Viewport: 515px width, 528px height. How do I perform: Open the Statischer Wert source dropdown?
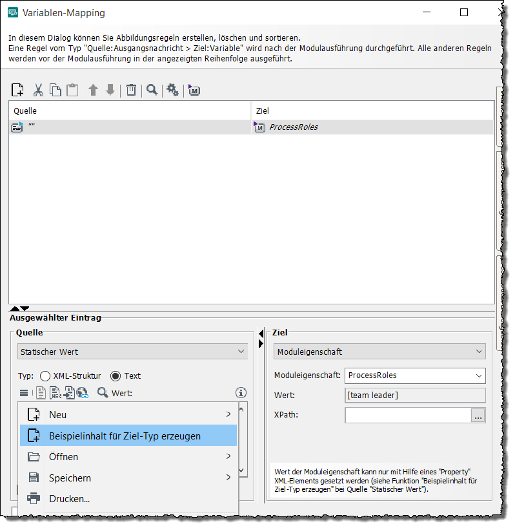(x=132, y=352)
